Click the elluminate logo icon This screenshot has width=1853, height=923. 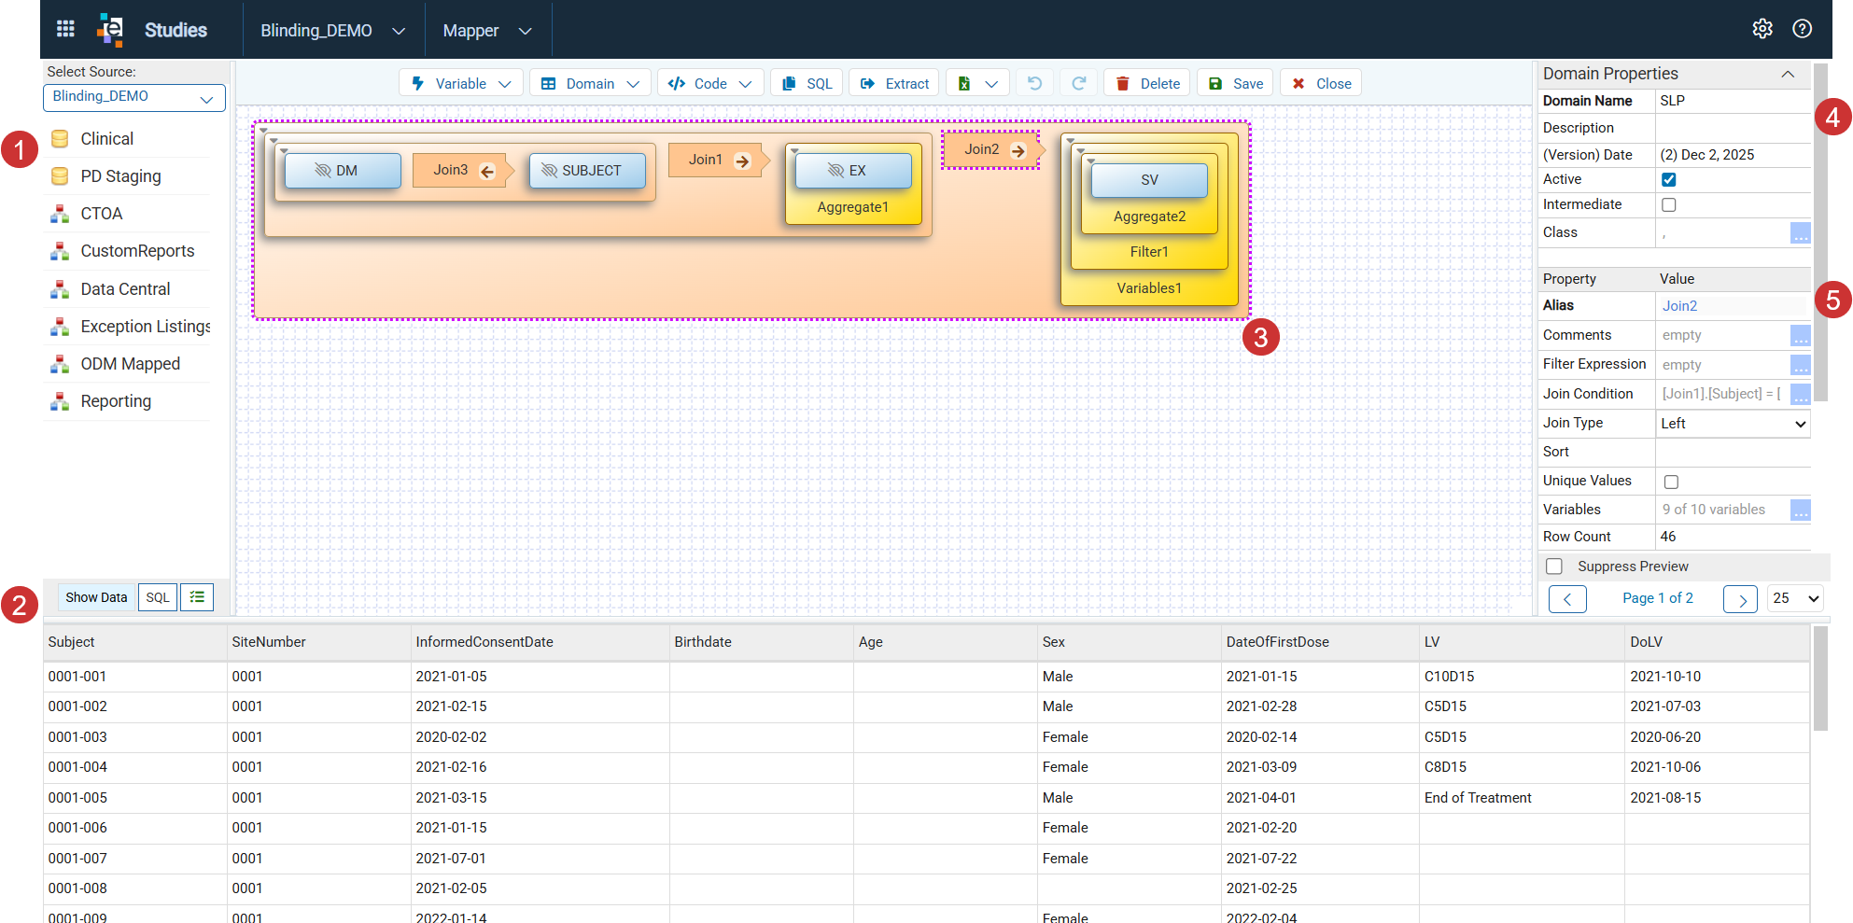(110, 30)
